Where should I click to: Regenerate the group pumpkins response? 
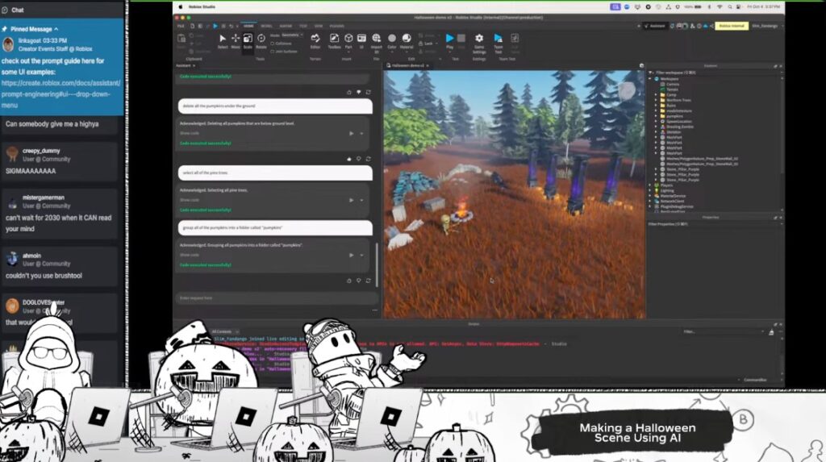pyautogui.click(x=368, y=281)
